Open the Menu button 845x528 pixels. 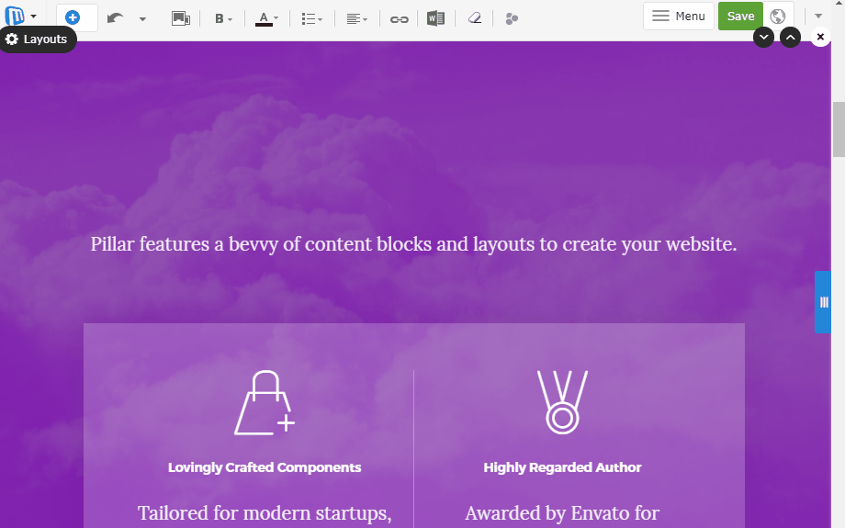pyautogui.click(x=679, y=17)
